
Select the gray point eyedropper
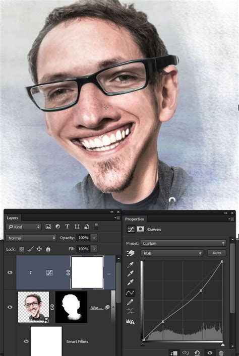coord(130,273)
